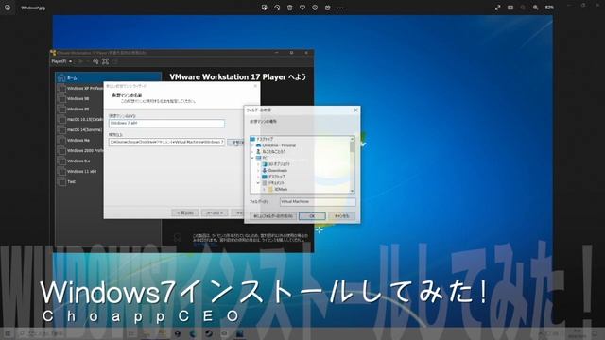605x340 pixels.
Task: Select the Windows 8.x virtual machine
Action: [80, 161]
